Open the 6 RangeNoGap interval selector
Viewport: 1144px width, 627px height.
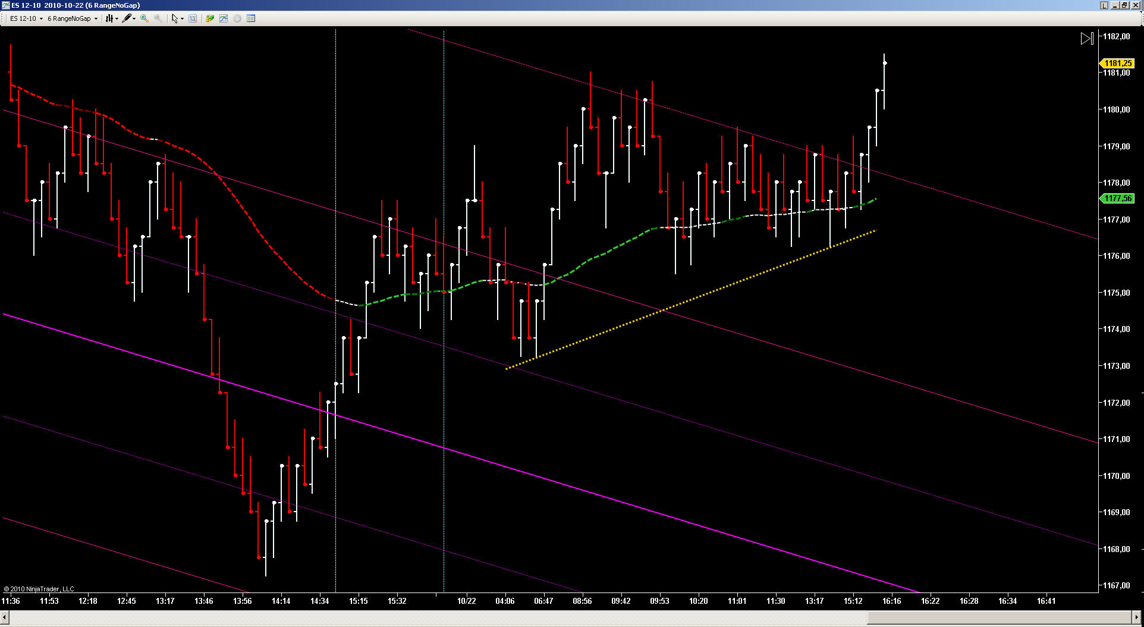click(73, 18)
